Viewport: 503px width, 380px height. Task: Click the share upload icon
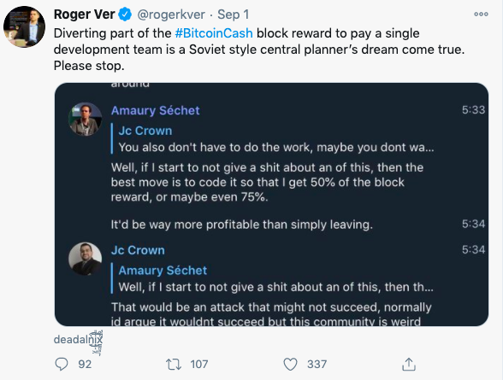coord(409,365)
